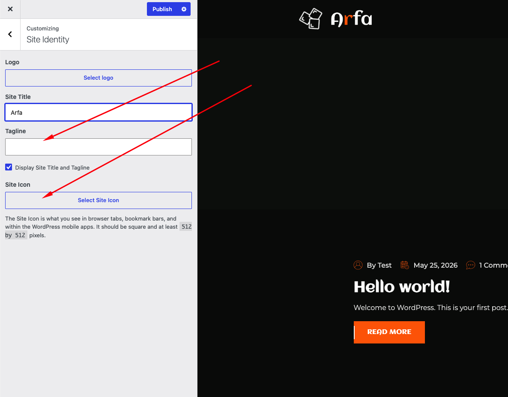
Task: Click the Select Site Icon button
Action: click(99, 200)
